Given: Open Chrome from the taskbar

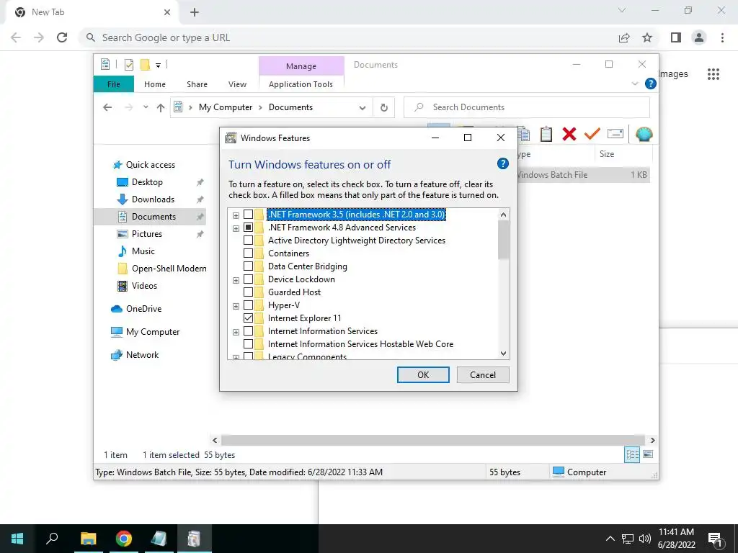Looking at the screenshot, I should click(123, 539).
